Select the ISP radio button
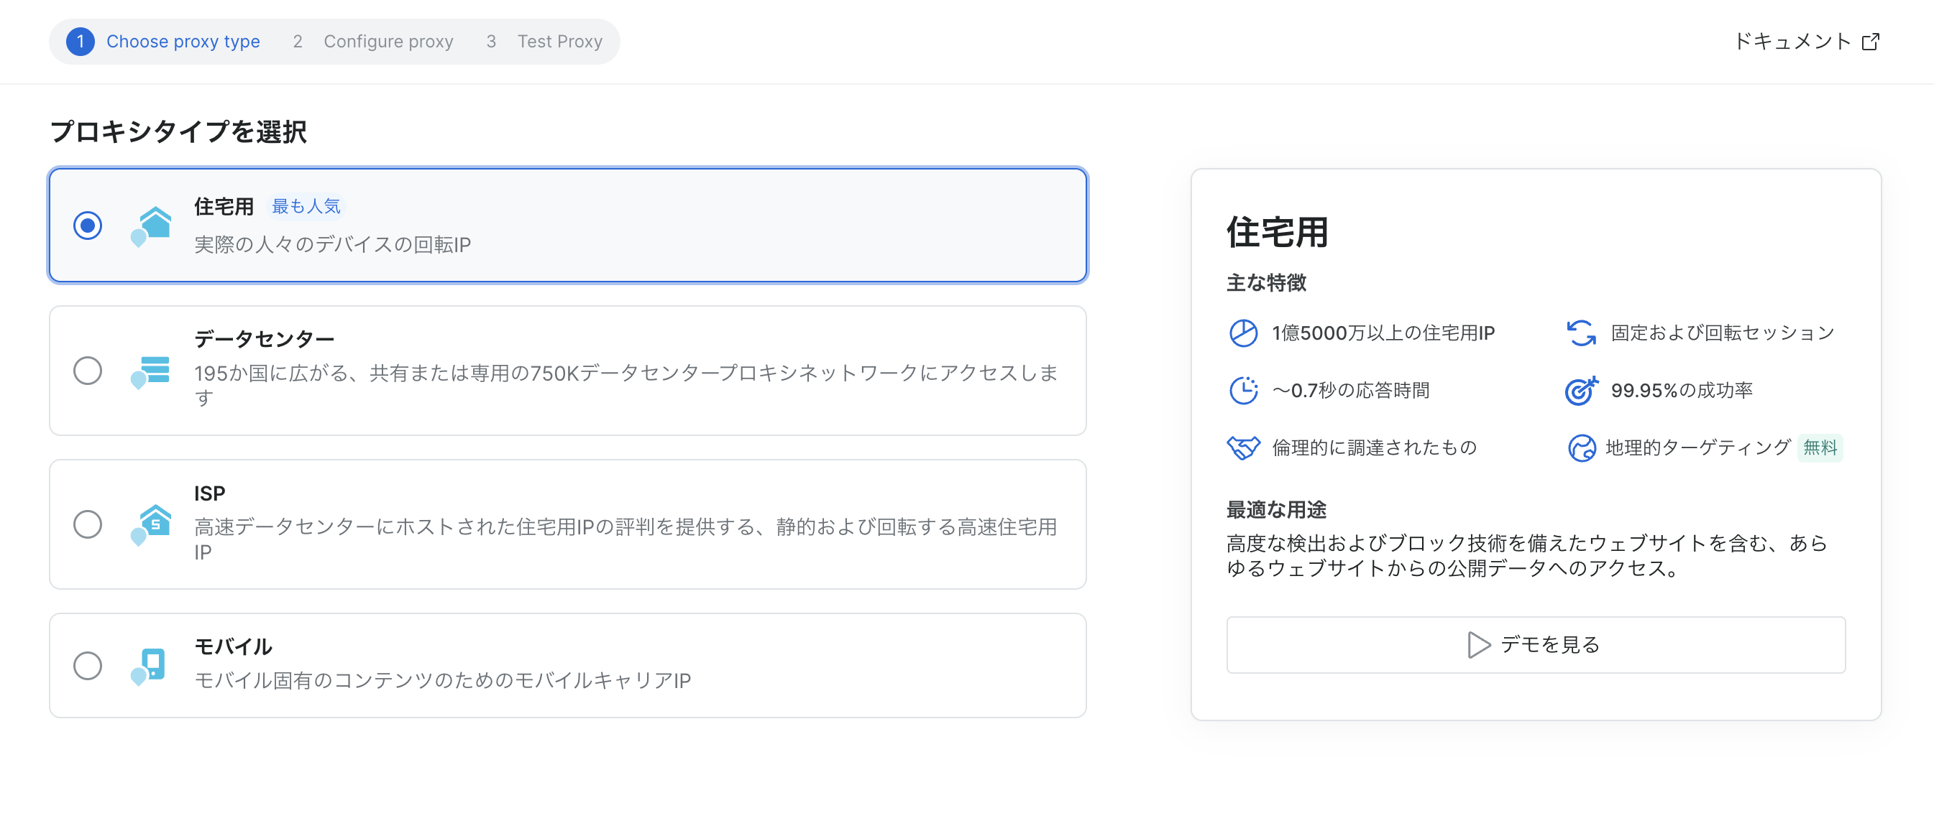The image size is (1934, 826). 88,525
